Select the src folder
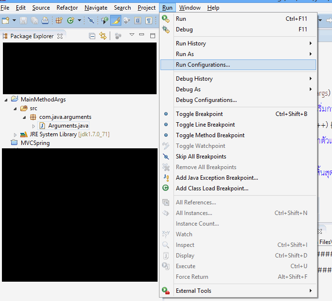This screenshot has width=332, height=301. coord(33,108)
